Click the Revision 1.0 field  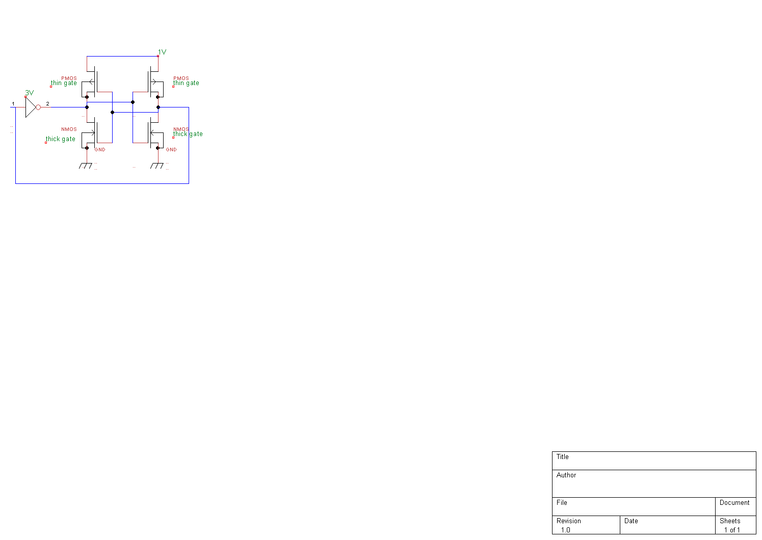click(586, 525)
